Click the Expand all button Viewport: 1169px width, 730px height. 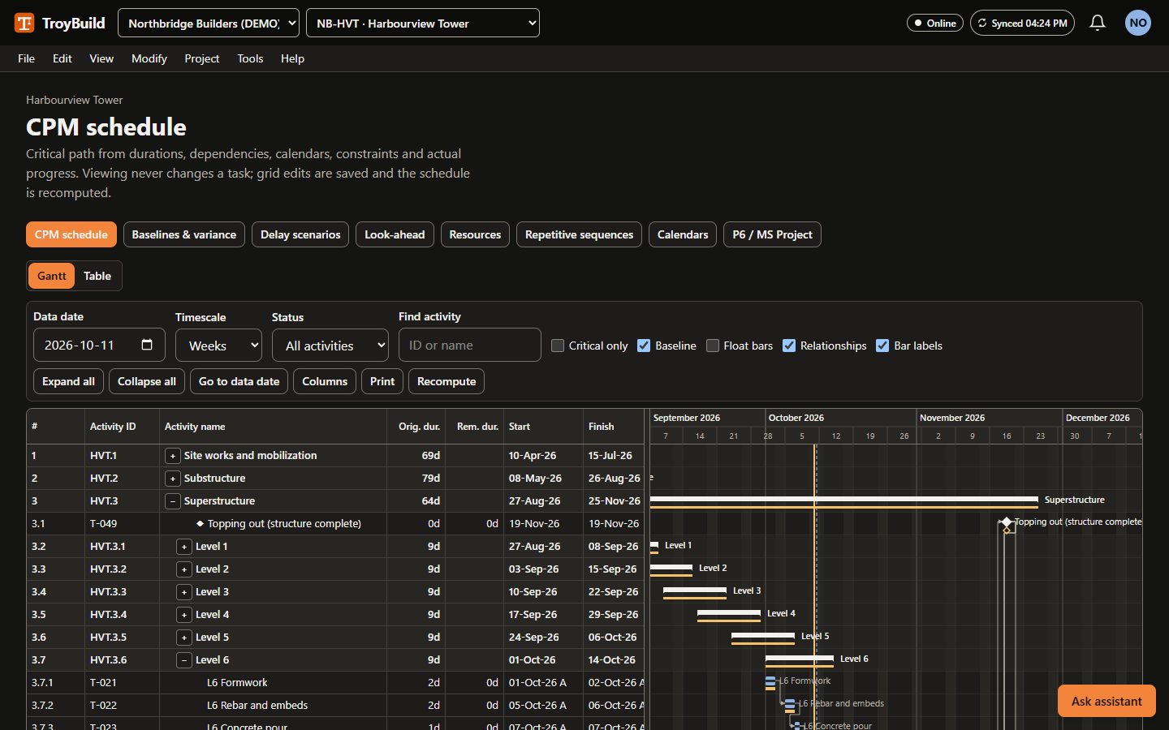[x=68, y=381]
